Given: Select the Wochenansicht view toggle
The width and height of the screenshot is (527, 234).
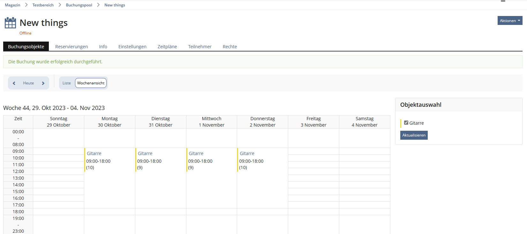Looking at the screenshot, I should (91, 83).
